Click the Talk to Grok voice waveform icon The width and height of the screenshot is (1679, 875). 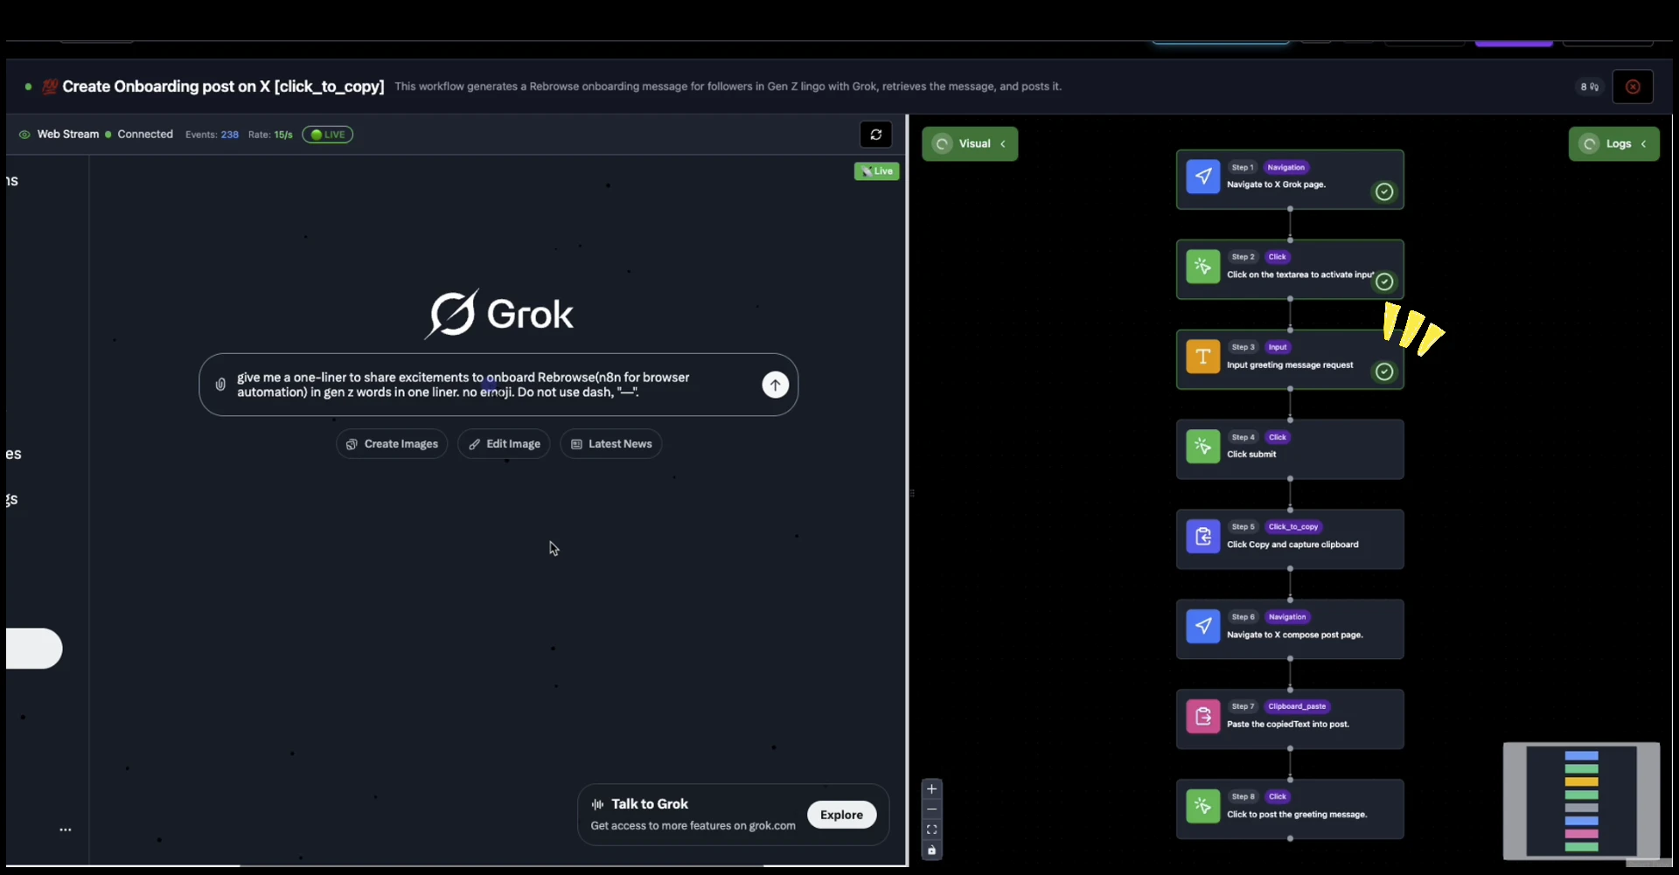(x=597, y=804)
